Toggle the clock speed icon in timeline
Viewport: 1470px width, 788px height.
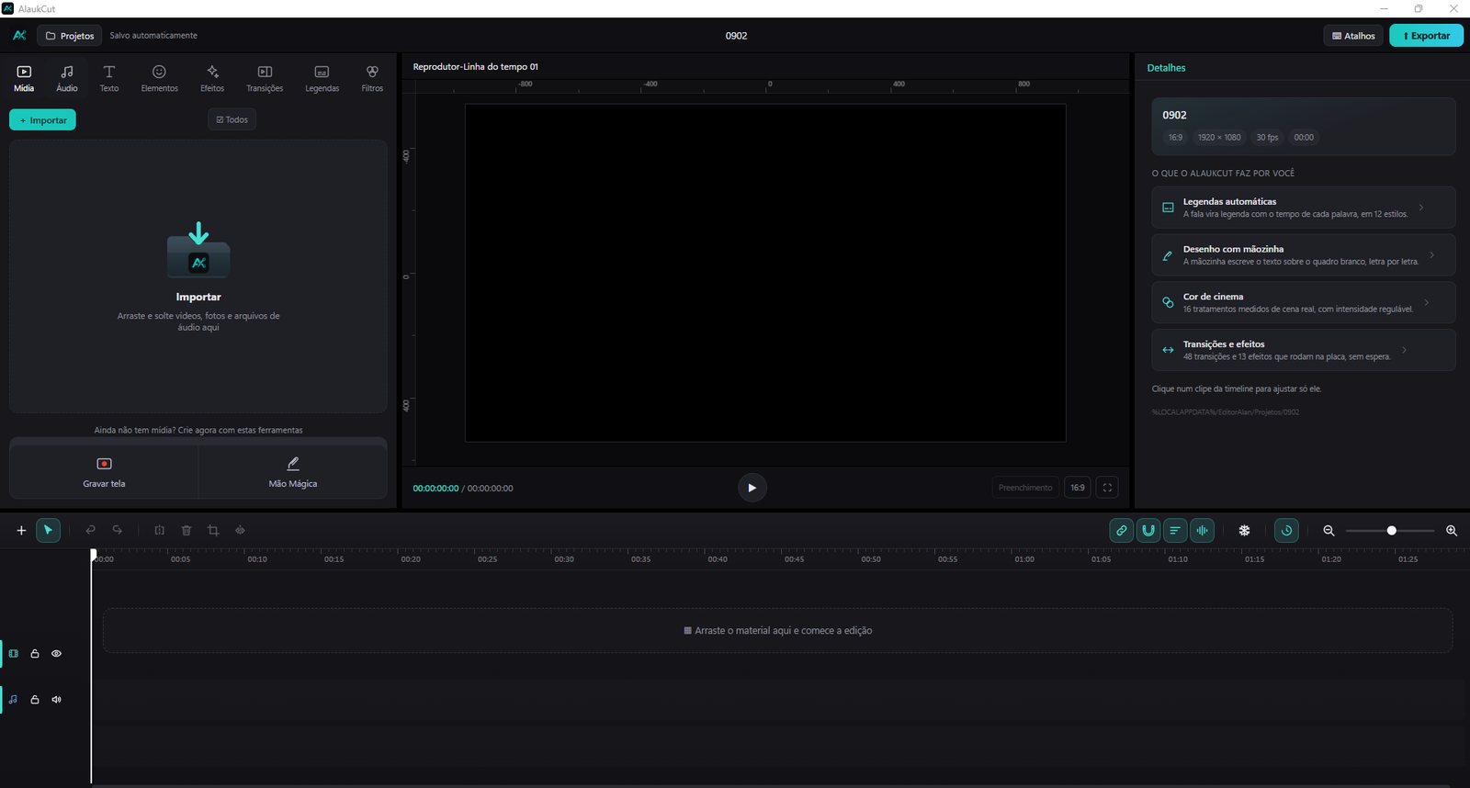tap(1286, 530)
